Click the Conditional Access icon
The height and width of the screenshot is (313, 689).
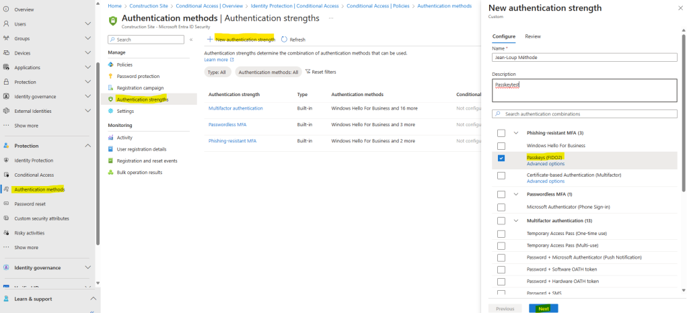point(6,175)
